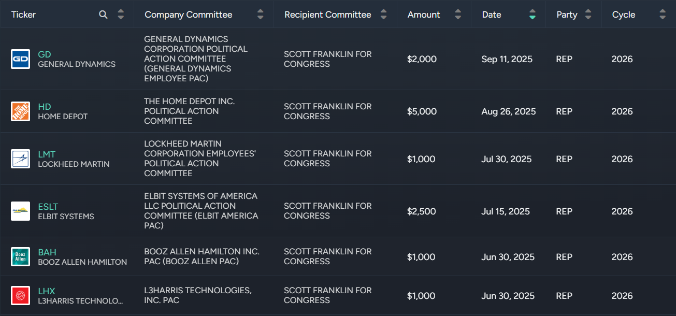Open the GD ticker link
This screenshot has width=676, height=316.
click(45, 54)
